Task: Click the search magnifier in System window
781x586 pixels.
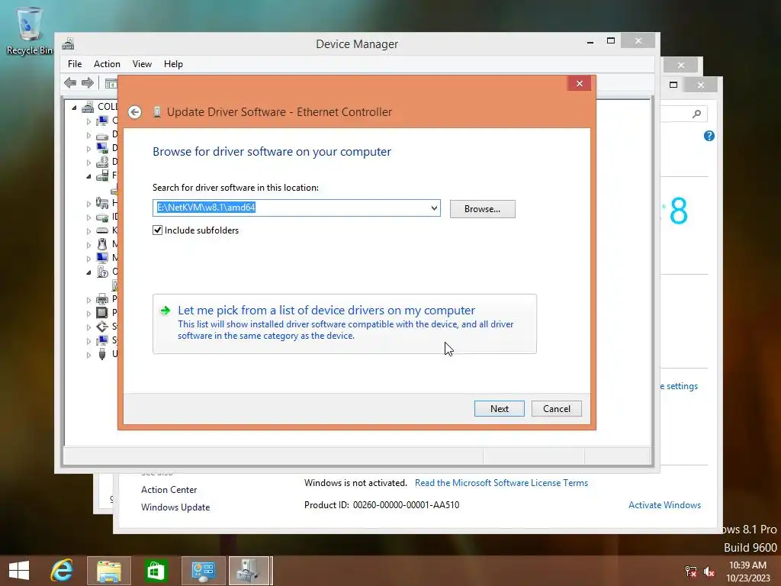Action: click(x=697, y=114)
